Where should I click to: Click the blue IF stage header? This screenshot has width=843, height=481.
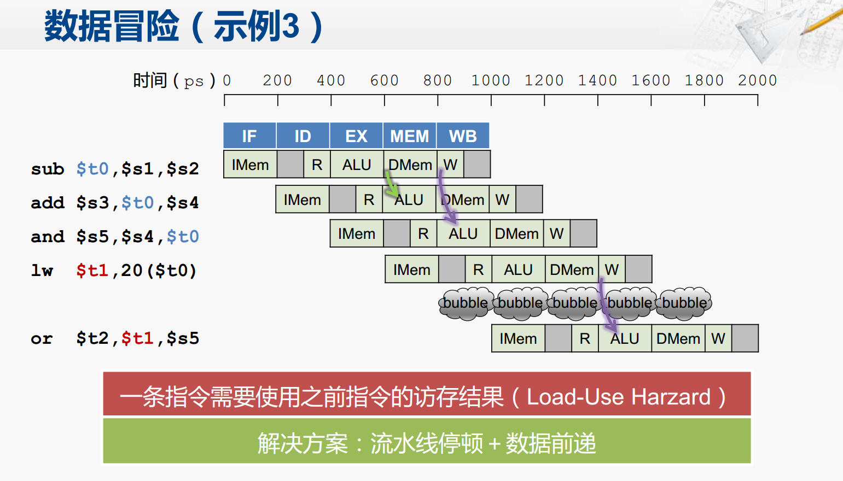pos(249,136)
